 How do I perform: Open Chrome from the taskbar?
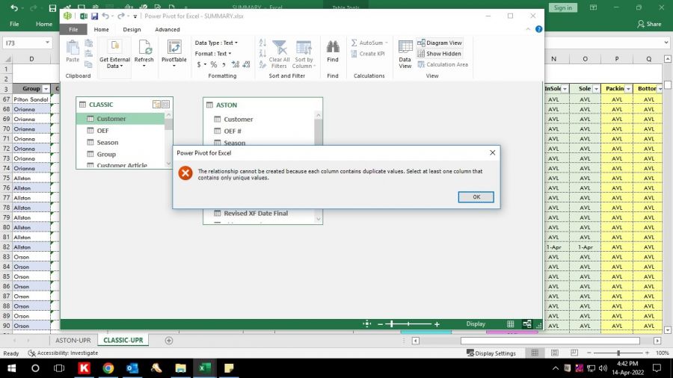[108, 368]
